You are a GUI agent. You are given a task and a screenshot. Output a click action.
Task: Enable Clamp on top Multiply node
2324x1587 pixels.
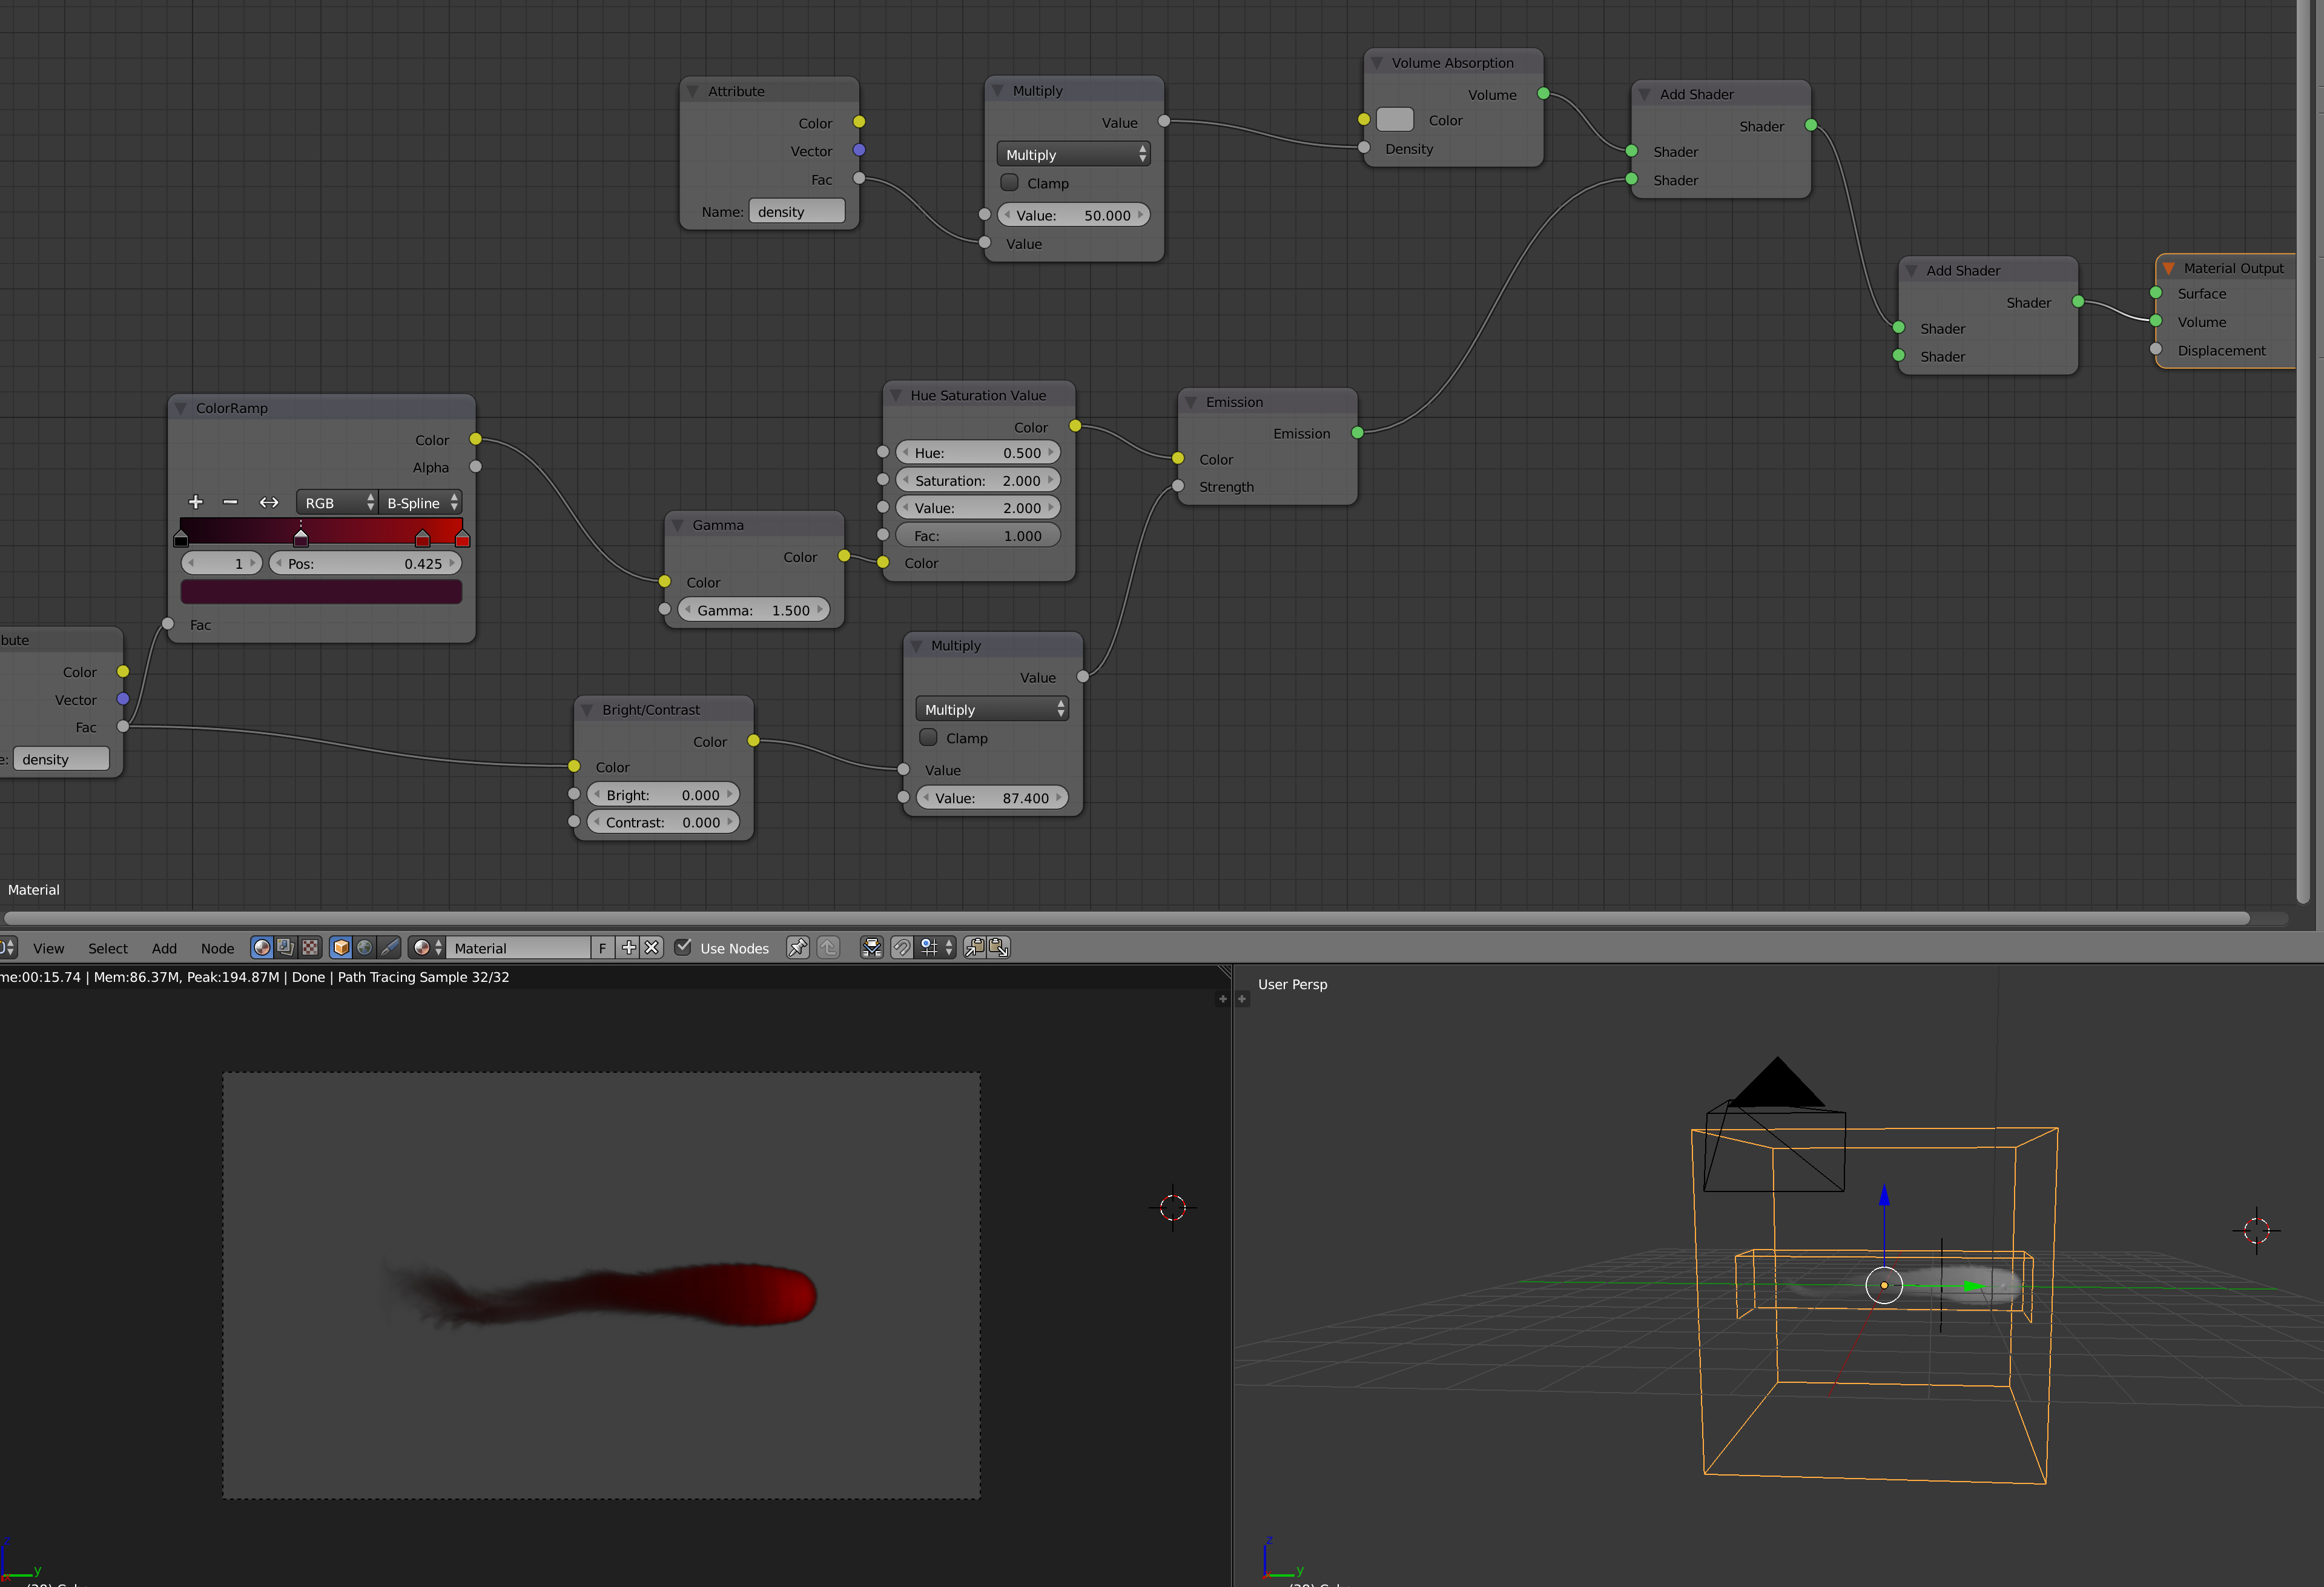pyautogui.click(x=1010, y=183)
